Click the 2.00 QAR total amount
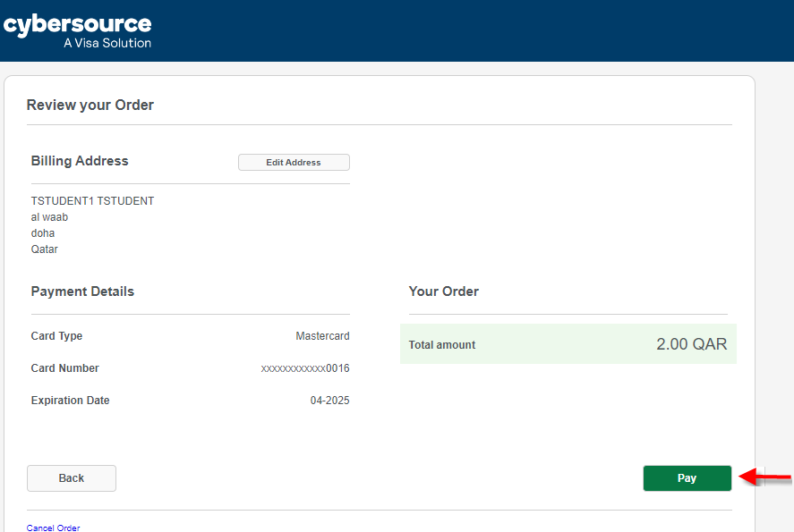The width and height of the screenshot is (794, 532). pyautogui.click(x=691, y=344)
